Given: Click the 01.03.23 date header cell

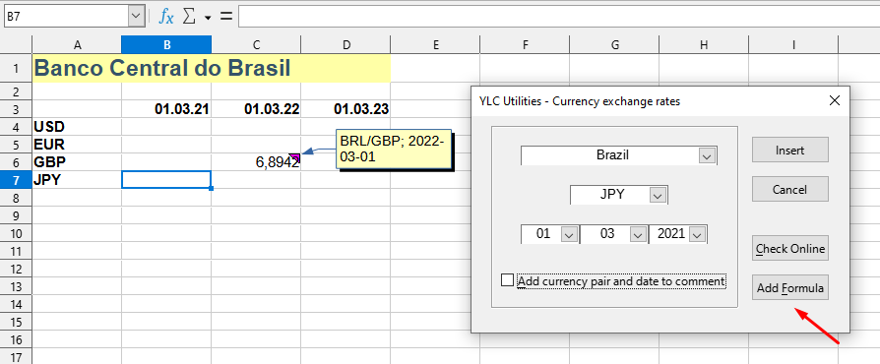Looking at the screenshot, I should [x=346, y=109].
